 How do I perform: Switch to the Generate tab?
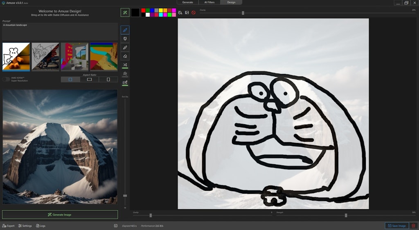click(x=187, y=2)
